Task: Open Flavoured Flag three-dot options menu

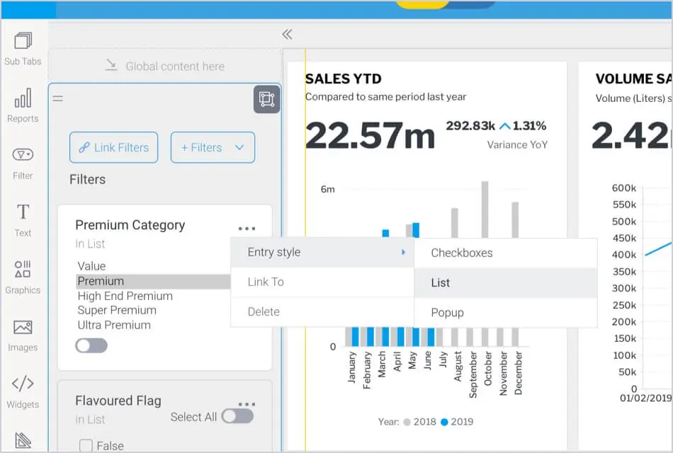Action: [x=247, y=404]
